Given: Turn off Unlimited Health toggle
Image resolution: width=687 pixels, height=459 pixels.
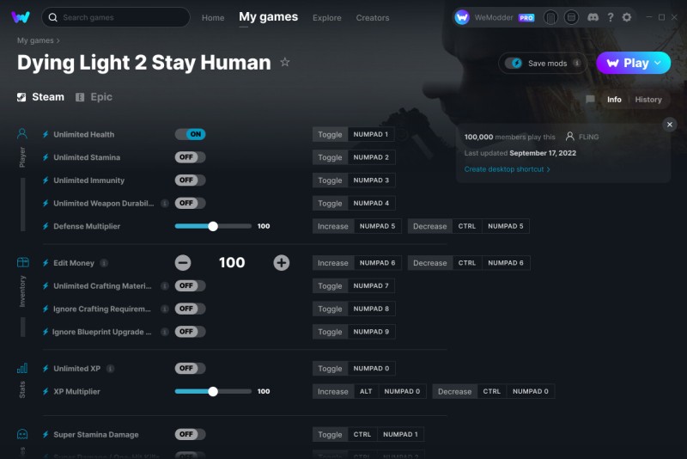Looking at the screenshot, I should coord(190,134).
